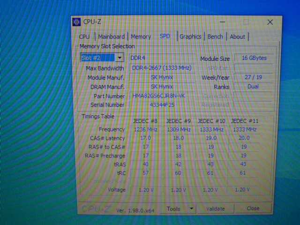
Task: Open the Tools dropdown arrow
Action: (x=191, y=209)
